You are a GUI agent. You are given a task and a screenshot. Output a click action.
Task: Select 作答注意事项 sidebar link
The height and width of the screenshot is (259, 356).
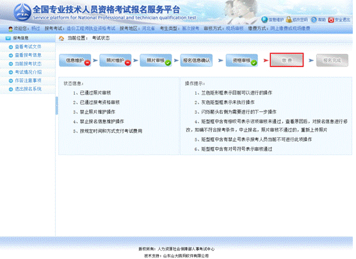click(x=28, y=81)
